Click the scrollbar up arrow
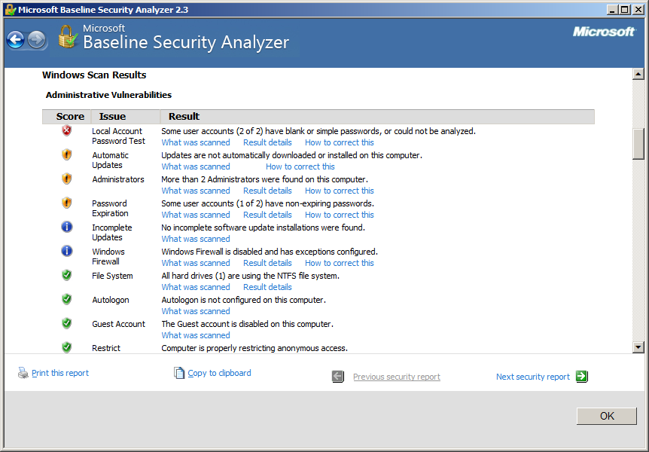649x452 pixels. (x=638, y=74)
